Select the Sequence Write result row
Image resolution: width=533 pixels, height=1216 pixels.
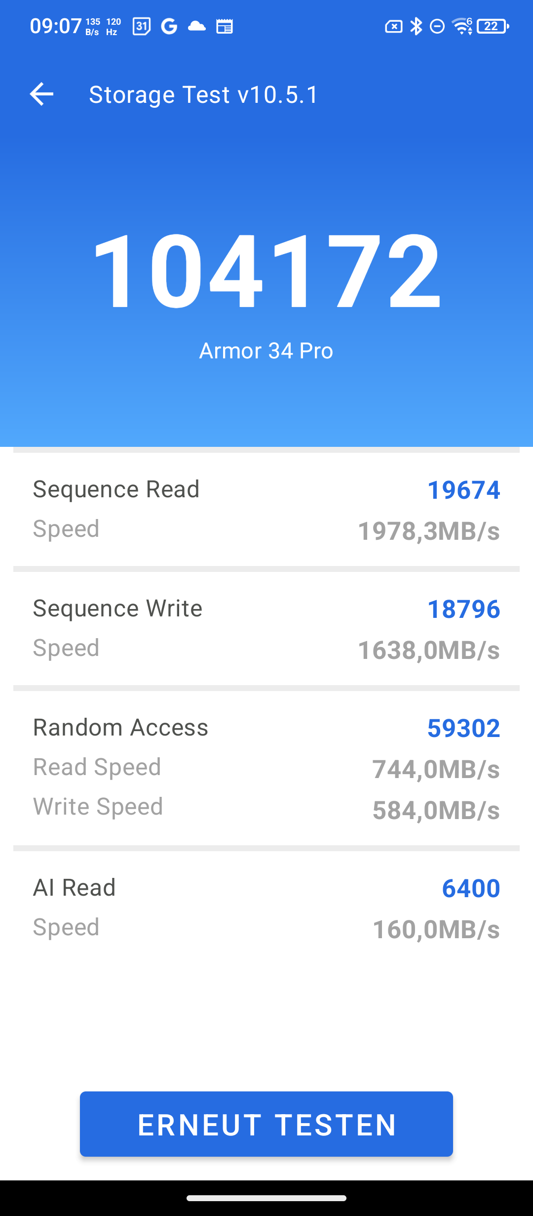click(266, 628)
